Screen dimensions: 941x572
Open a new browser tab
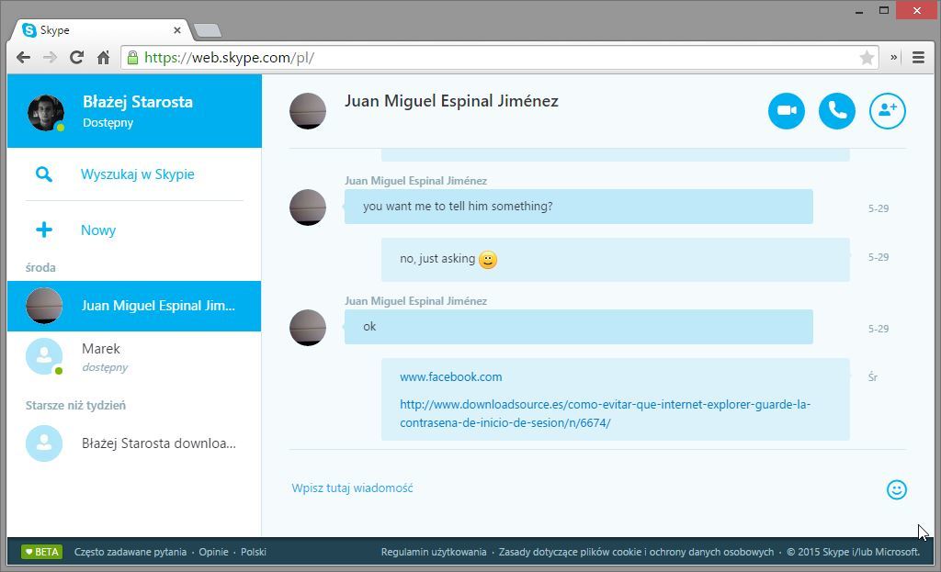pos(208,30)
